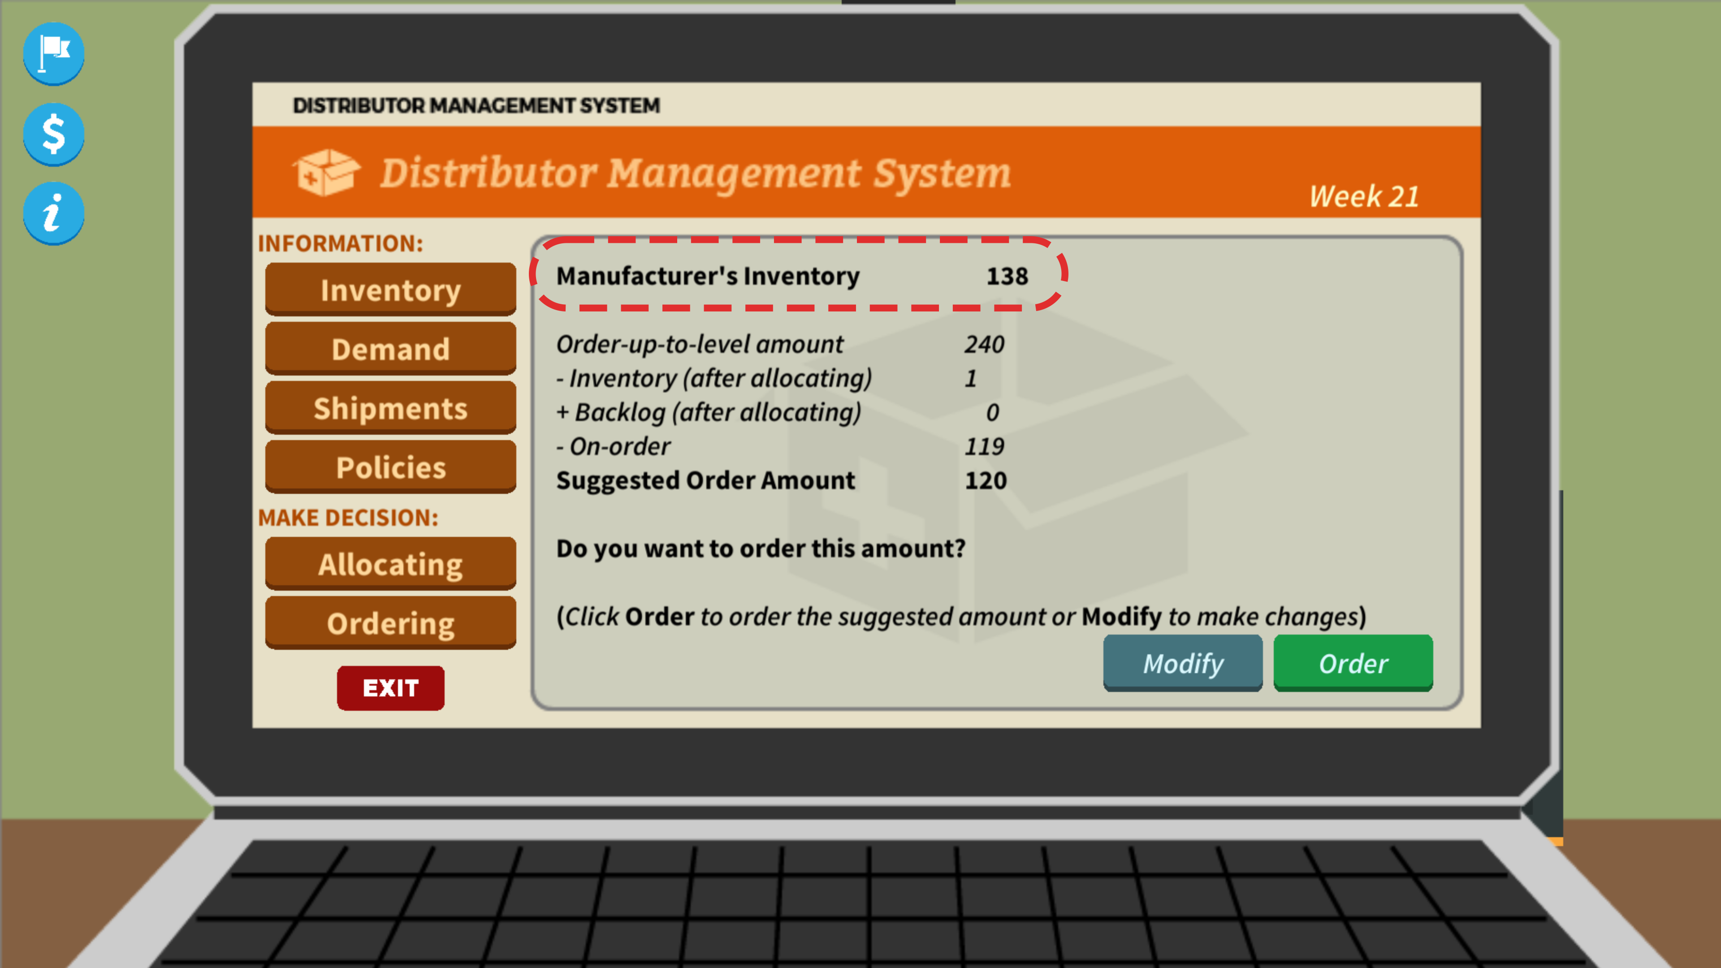Screen dimensions: 1721x968
Task: Select the Ordering decision button
Action: [390, 622]
